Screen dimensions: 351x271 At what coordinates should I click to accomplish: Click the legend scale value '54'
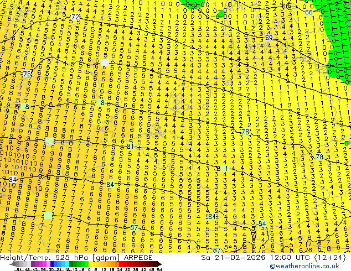pos(159,269)
